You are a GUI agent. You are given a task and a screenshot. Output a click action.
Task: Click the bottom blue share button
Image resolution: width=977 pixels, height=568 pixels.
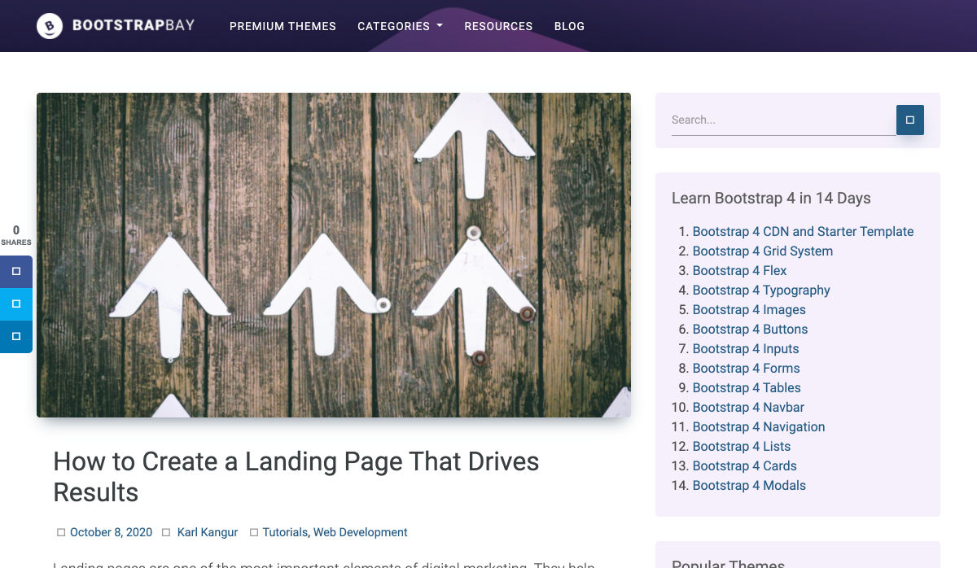point(16,337)
